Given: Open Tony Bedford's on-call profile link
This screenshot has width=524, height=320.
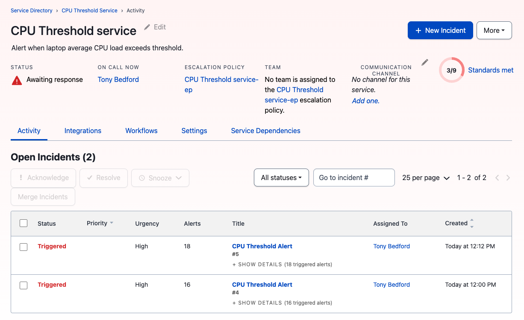Looking at the screenshot, I should (x=118, y=79).
